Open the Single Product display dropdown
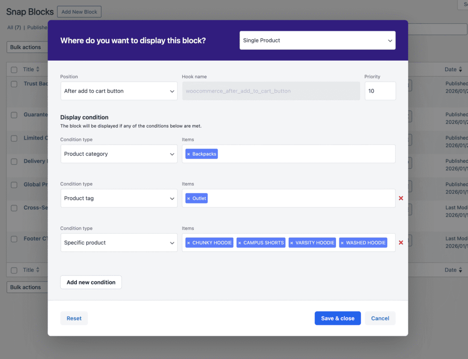The height and width of the screenshot is (359, 468). coord(317,40)
